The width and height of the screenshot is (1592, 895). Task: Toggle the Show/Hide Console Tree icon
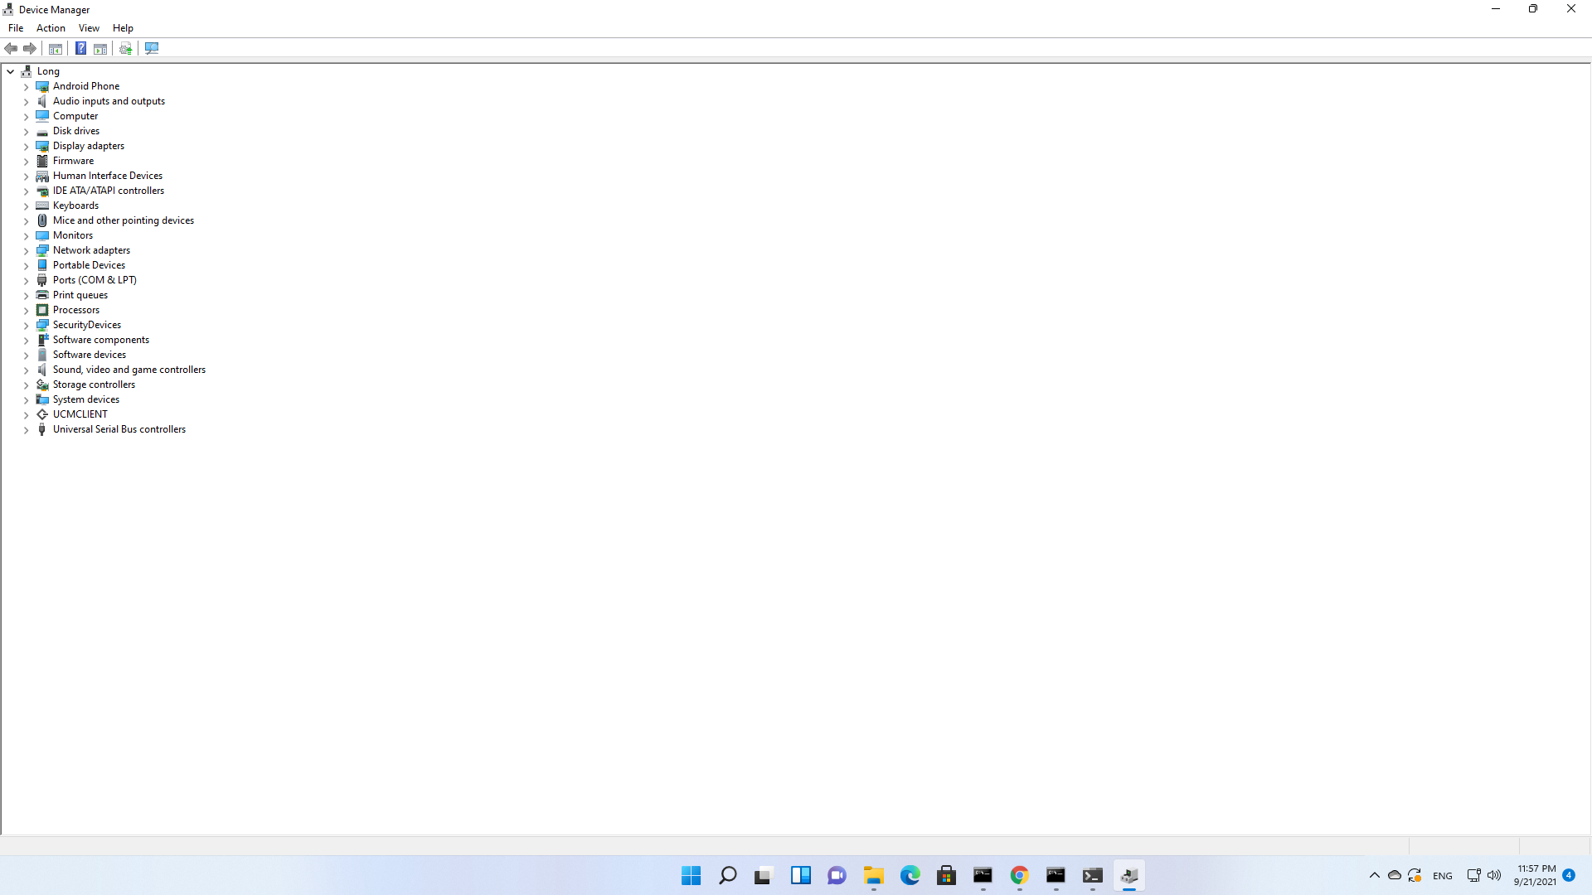(56, 48)
